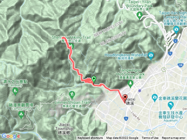Click the Map data ©2022 Google text

tap(122, 138)
